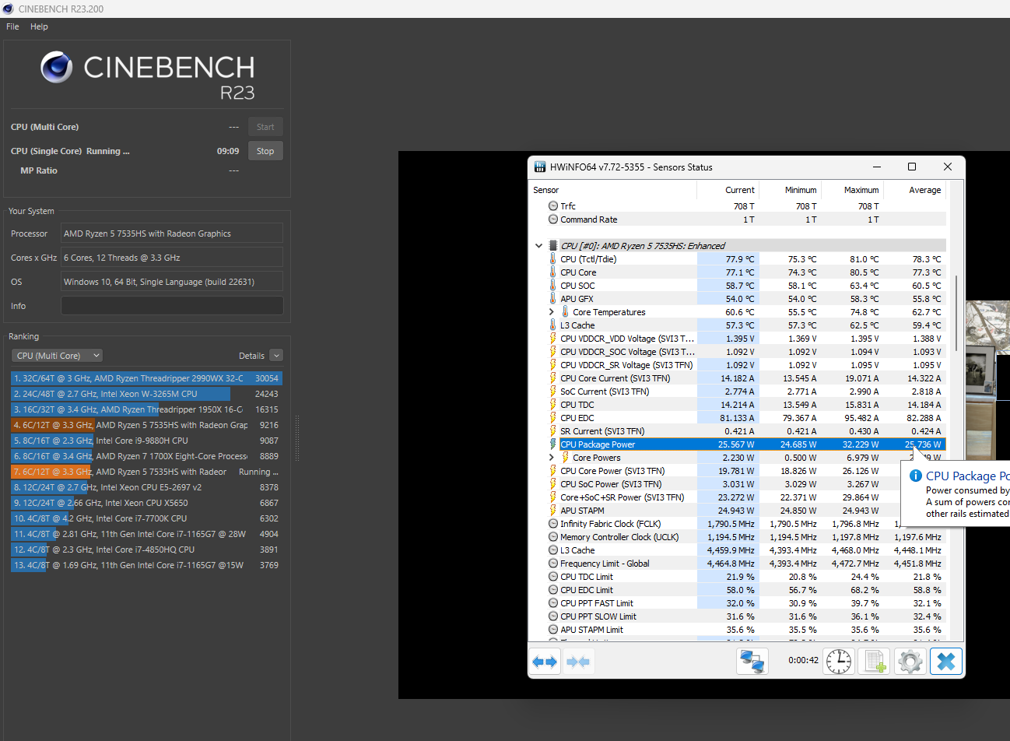Image resolution: width=1010 pixels, height=741 pixels.
Task: Click the circle icon beside Memory Controller Clock
Action: pyautogui.click(x=553, y=537)
